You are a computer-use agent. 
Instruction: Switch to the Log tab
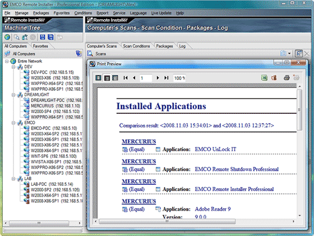tap(182, 46)
